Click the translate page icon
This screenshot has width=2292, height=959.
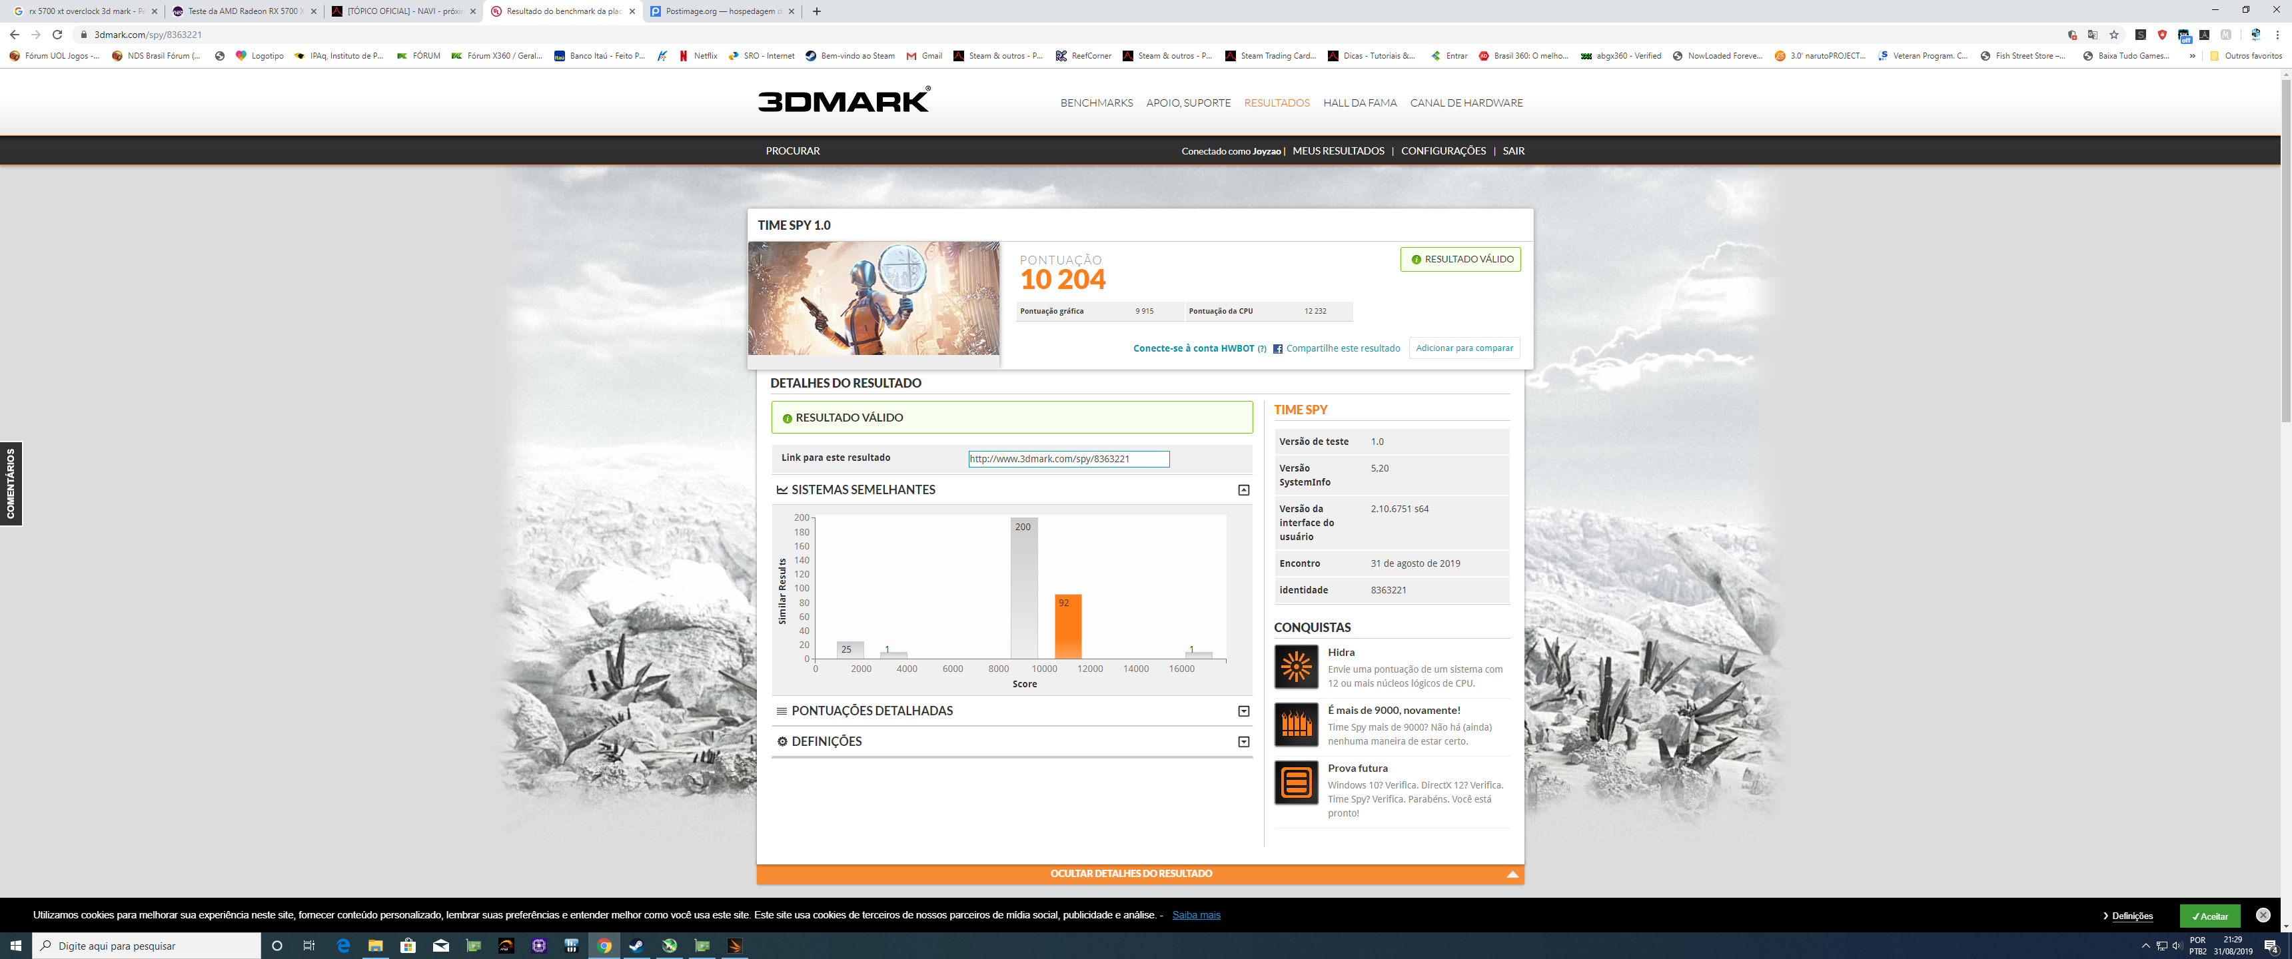tap(2092, 35)
